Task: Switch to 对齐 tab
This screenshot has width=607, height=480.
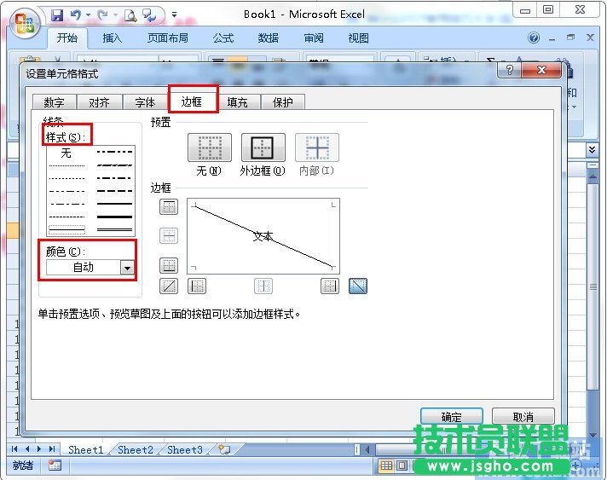Action: pos(100,102)
